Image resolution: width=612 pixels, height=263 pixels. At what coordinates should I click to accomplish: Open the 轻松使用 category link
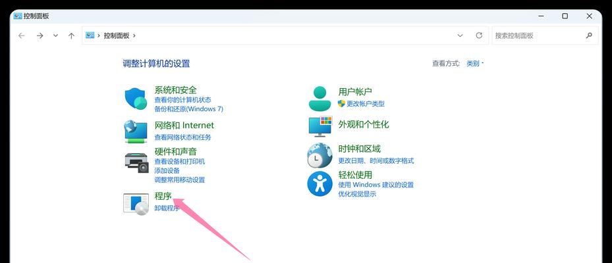[x=355, y=175]
